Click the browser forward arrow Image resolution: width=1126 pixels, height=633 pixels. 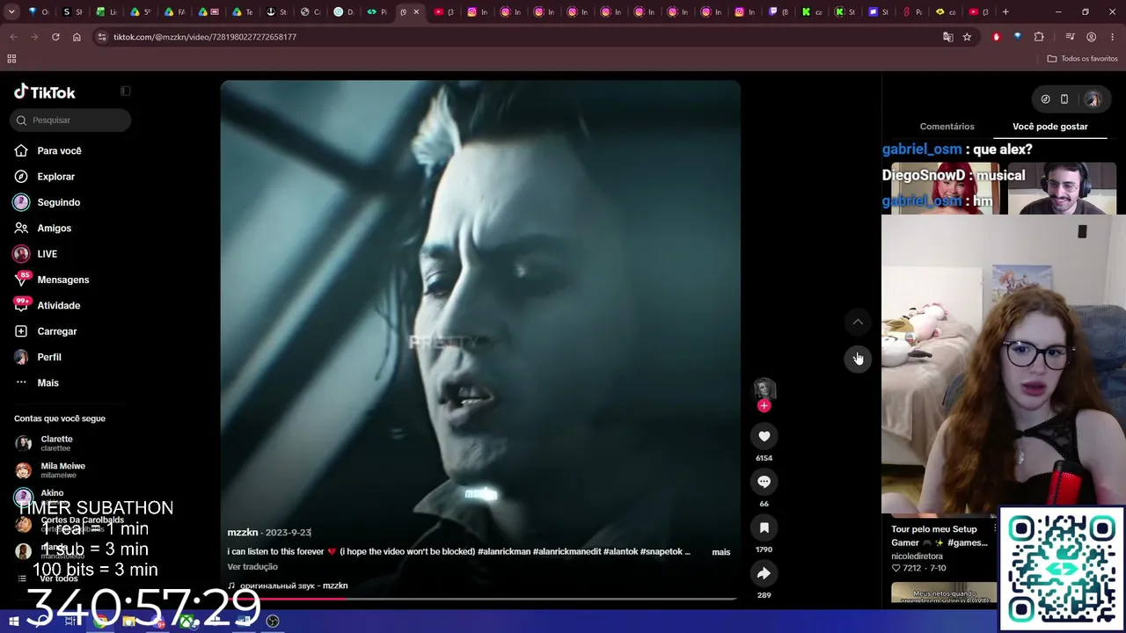34,37
